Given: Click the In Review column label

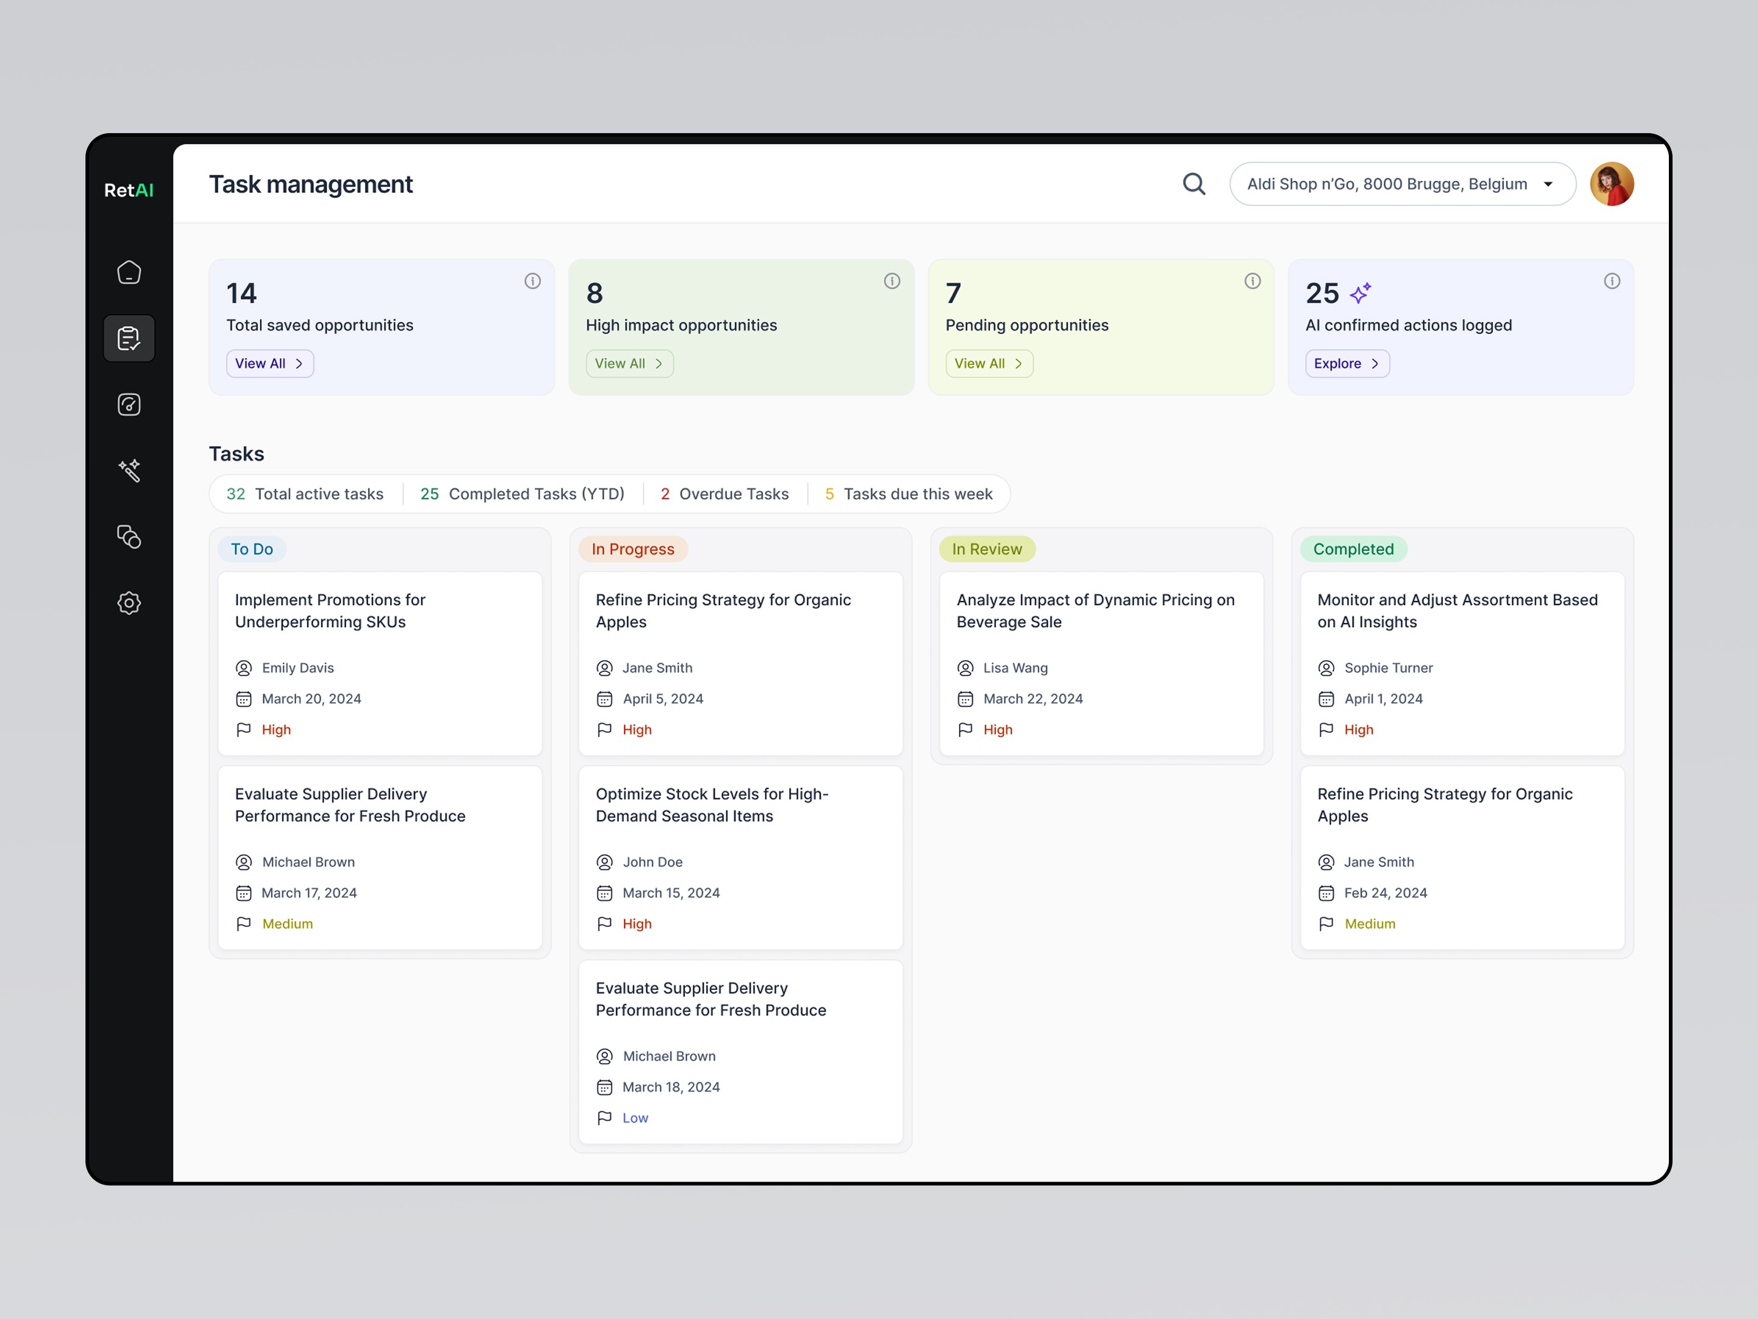Looking at the screenshot, I should coord(986,550).
